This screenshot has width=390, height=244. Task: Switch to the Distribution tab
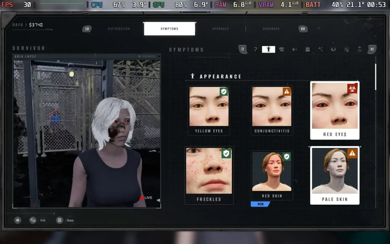(x=118, y=29)
